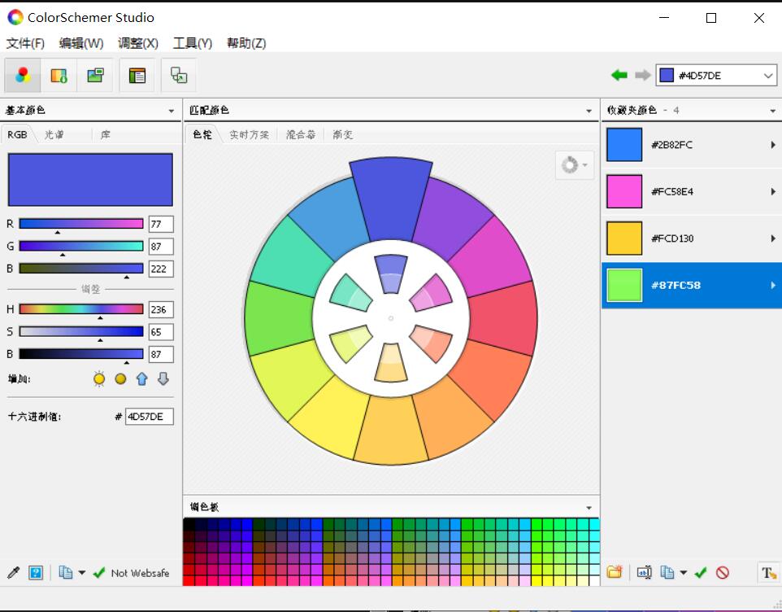This screenshot has width=782, height=612.
Task: Open the PhotoSchemer image toolbar icon
Action: click(95, 76)
